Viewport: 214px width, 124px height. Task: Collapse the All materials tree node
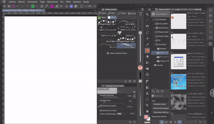153,20
